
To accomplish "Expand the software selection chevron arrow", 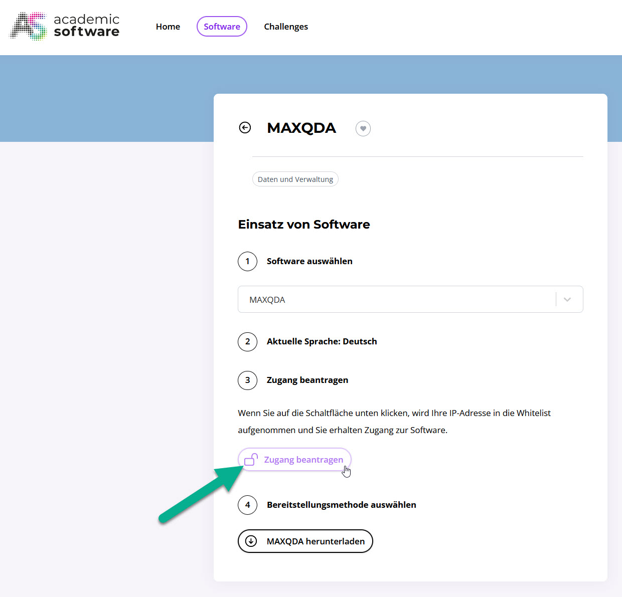I will pyautogui.click(x=567, y=299).
